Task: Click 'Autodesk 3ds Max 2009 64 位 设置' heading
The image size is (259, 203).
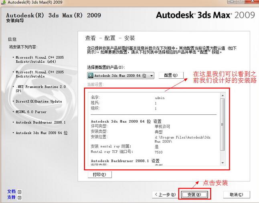Action: click(126, 121)
